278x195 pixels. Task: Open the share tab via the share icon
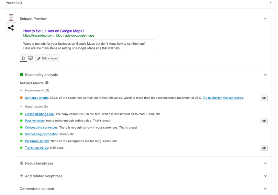pyautogui.click(x=11, y=28)
